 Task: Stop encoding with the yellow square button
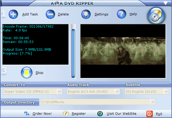pyautogui.click(x=27, y=73)
